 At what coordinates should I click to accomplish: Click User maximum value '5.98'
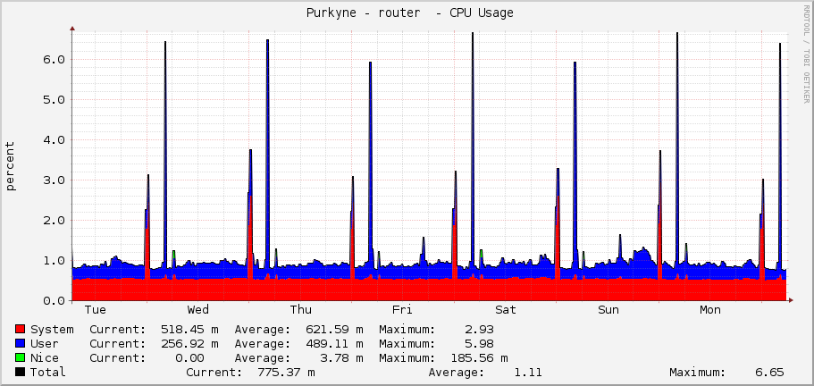[x=479, y=343]
